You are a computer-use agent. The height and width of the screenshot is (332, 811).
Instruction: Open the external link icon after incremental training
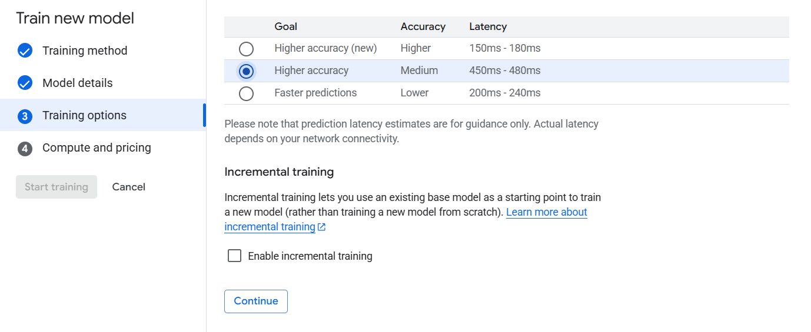click(x=321, y=227)
